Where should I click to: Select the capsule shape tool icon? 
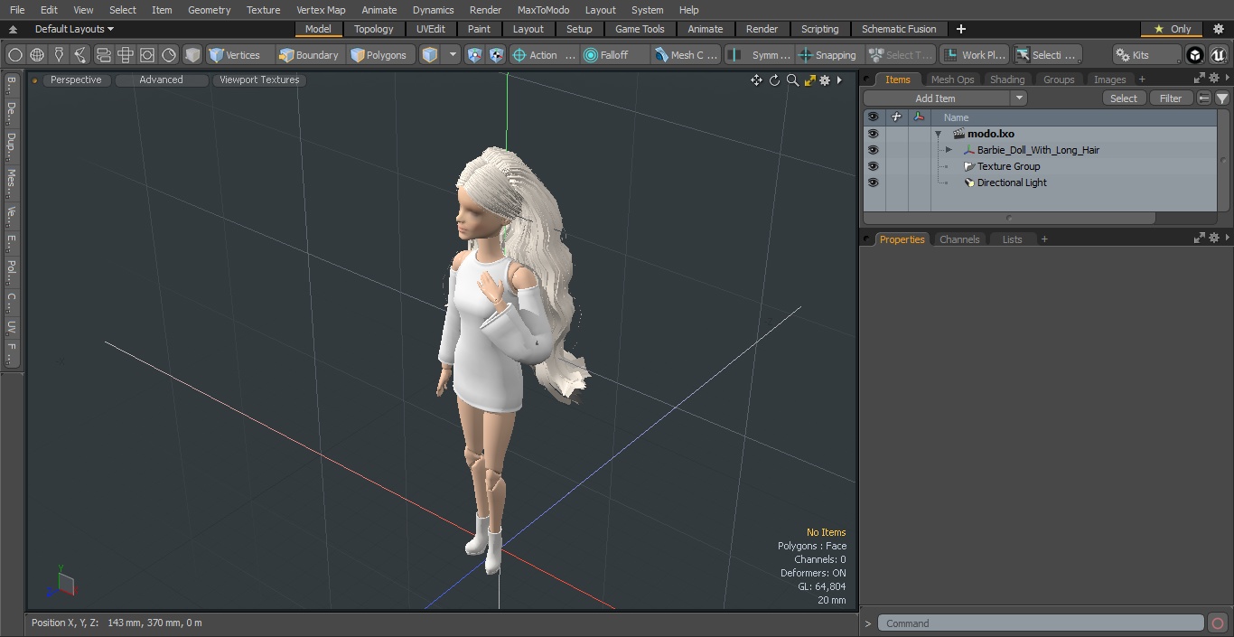tap(103, 55)
